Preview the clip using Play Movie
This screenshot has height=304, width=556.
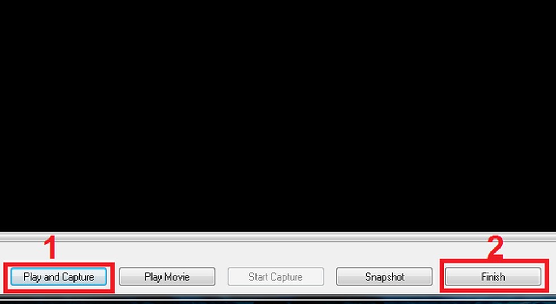tap(167, 277)
